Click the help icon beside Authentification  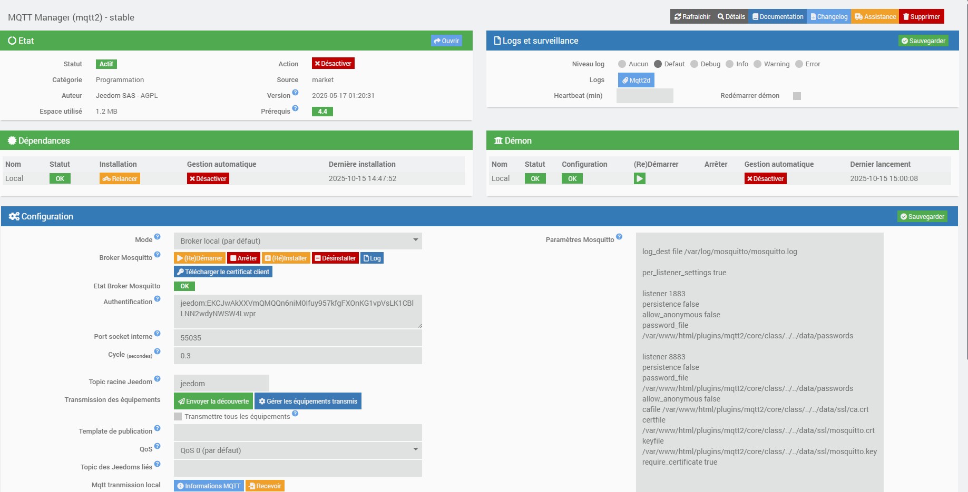pos(157,299)
